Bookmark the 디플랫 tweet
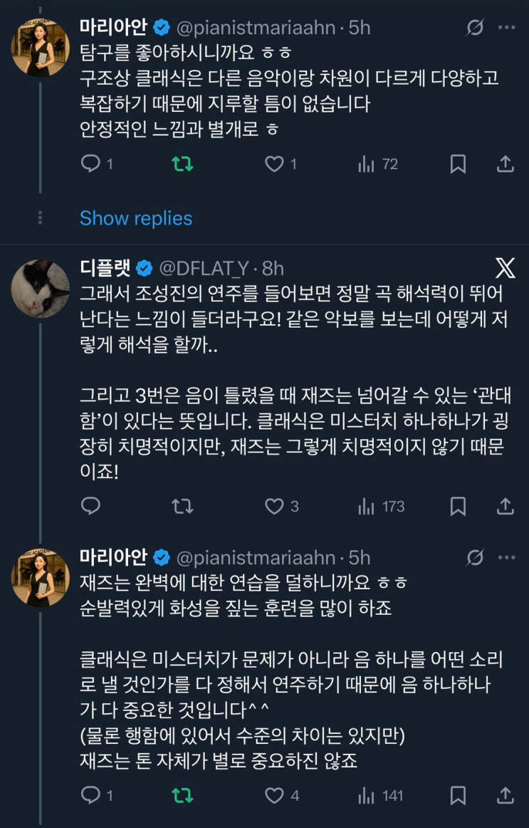The image size is (529, 828). tap(458, 506)
